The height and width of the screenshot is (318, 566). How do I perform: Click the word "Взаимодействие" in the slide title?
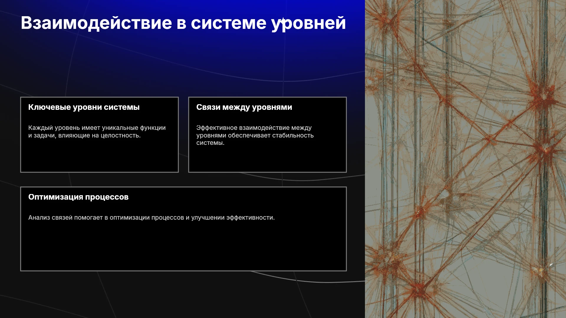tap(96, 23)
